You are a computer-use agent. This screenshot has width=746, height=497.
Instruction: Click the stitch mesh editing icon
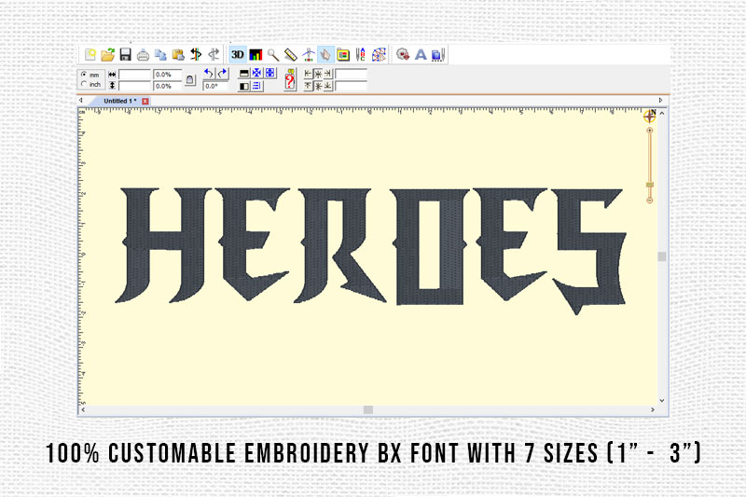point(379,55)
